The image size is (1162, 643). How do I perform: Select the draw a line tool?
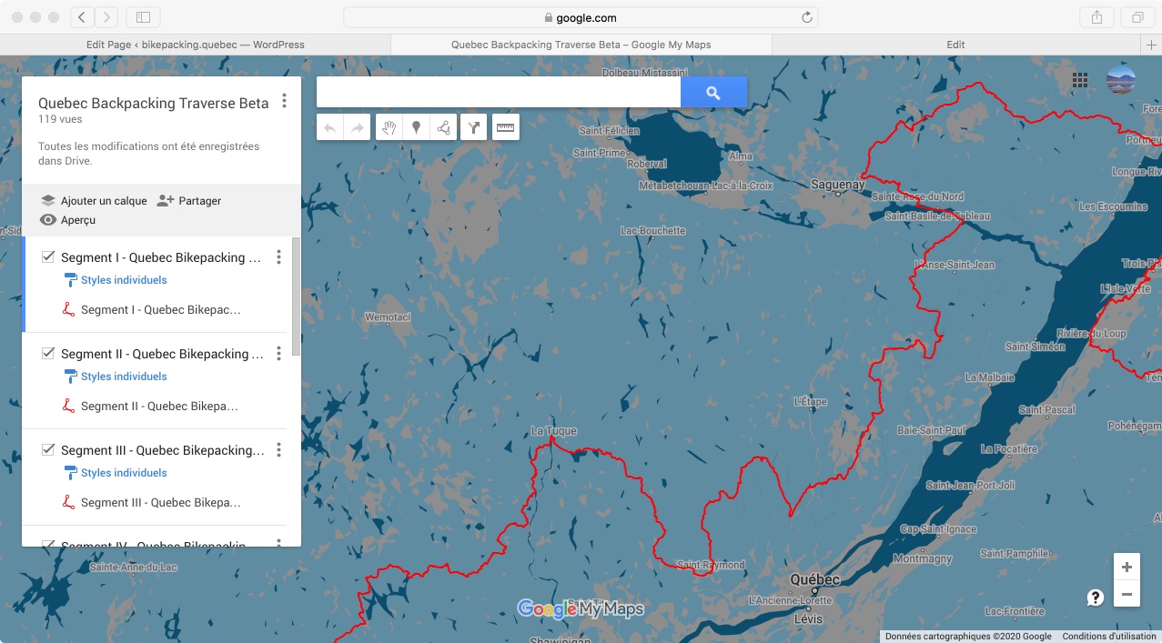click(443, 128)
